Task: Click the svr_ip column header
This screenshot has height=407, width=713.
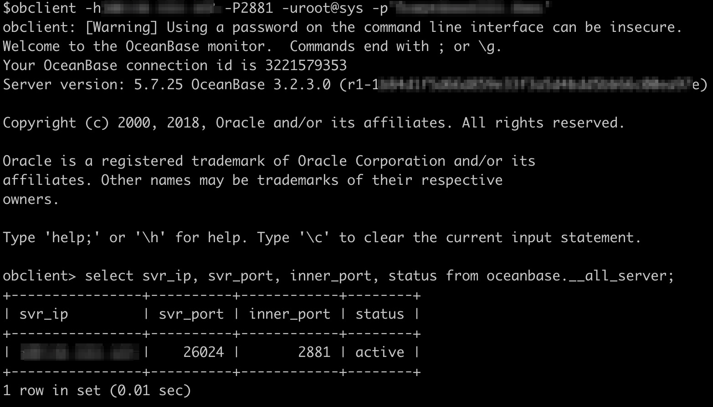Action: [44, 314]
